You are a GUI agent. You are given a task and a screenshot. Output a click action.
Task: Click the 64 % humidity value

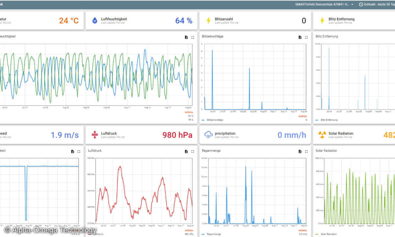coord(184,21)
